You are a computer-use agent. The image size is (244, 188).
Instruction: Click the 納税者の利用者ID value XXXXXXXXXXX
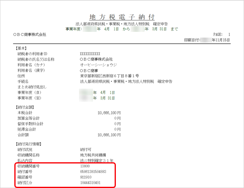(90, 54)
